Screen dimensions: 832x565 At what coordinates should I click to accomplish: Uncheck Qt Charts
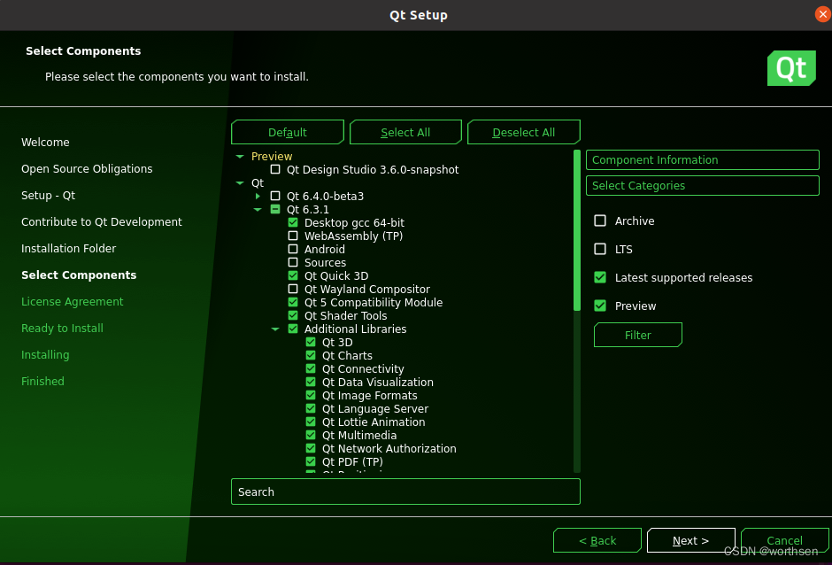tap(311, 355)
